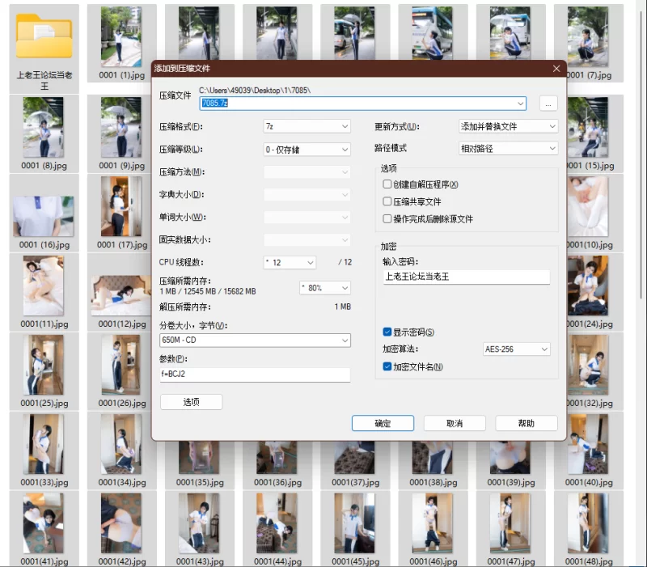Select the 0001 (16).jpg file thumbnail
Viewport: 647px width, 567px height.
(x=44, y=214)
